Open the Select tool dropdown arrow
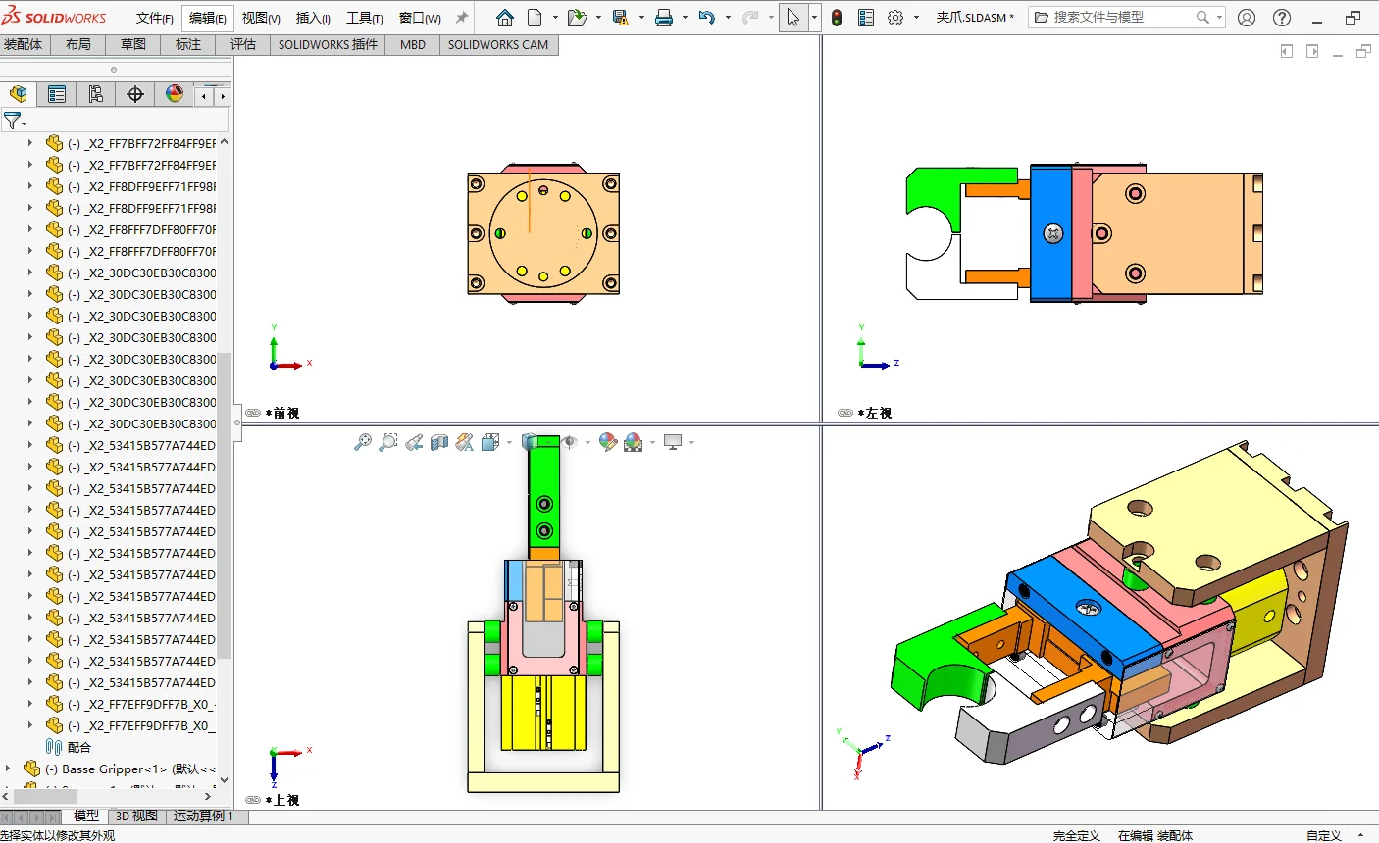Viewport: 1379px width, 843px height. [814, 18]
